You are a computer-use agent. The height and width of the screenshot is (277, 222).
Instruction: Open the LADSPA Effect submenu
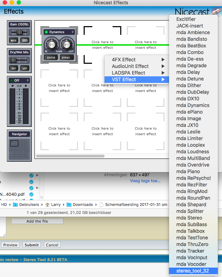pyautogui.click(x=137, y=73)
